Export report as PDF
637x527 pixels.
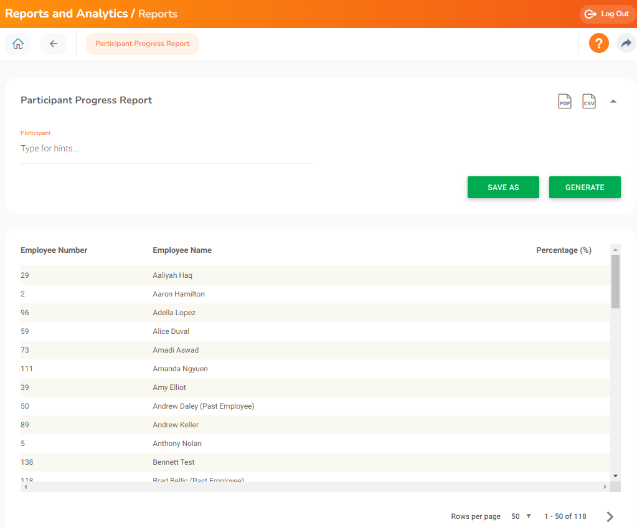pos(565,101)
